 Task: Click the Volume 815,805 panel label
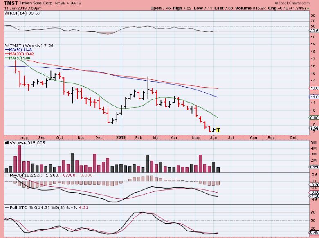tap(27, 143)
